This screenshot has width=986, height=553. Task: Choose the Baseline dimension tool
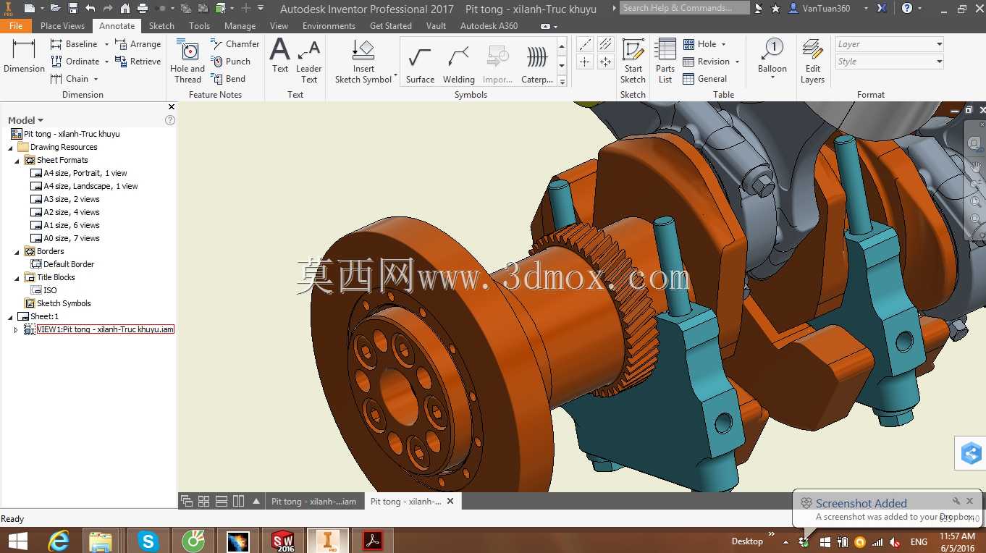click(73, 44)
